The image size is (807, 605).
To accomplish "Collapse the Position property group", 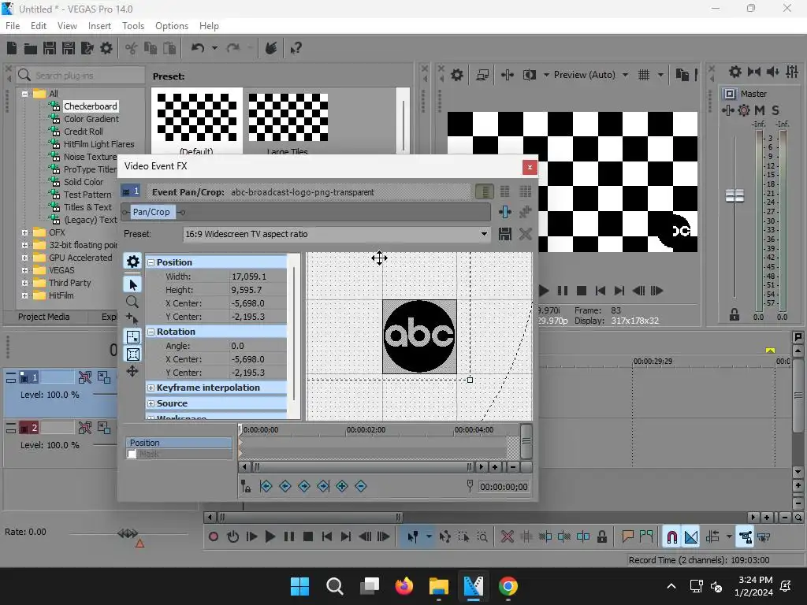I will click(151, 262).
